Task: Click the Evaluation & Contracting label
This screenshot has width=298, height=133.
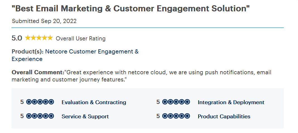Action: [x=94, y=103]
